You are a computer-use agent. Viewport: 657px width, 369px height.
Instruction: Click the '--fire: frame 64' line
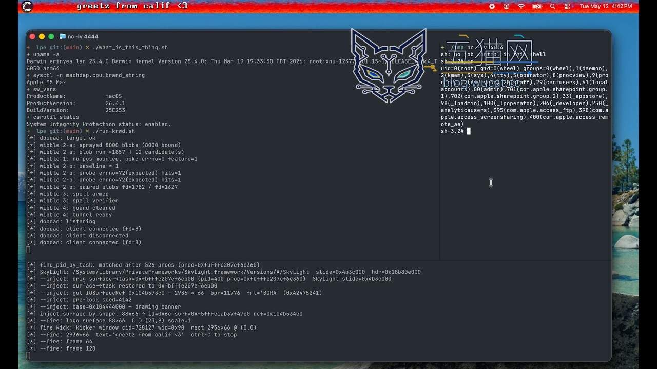pyautogui.click(x=60, y=342)
